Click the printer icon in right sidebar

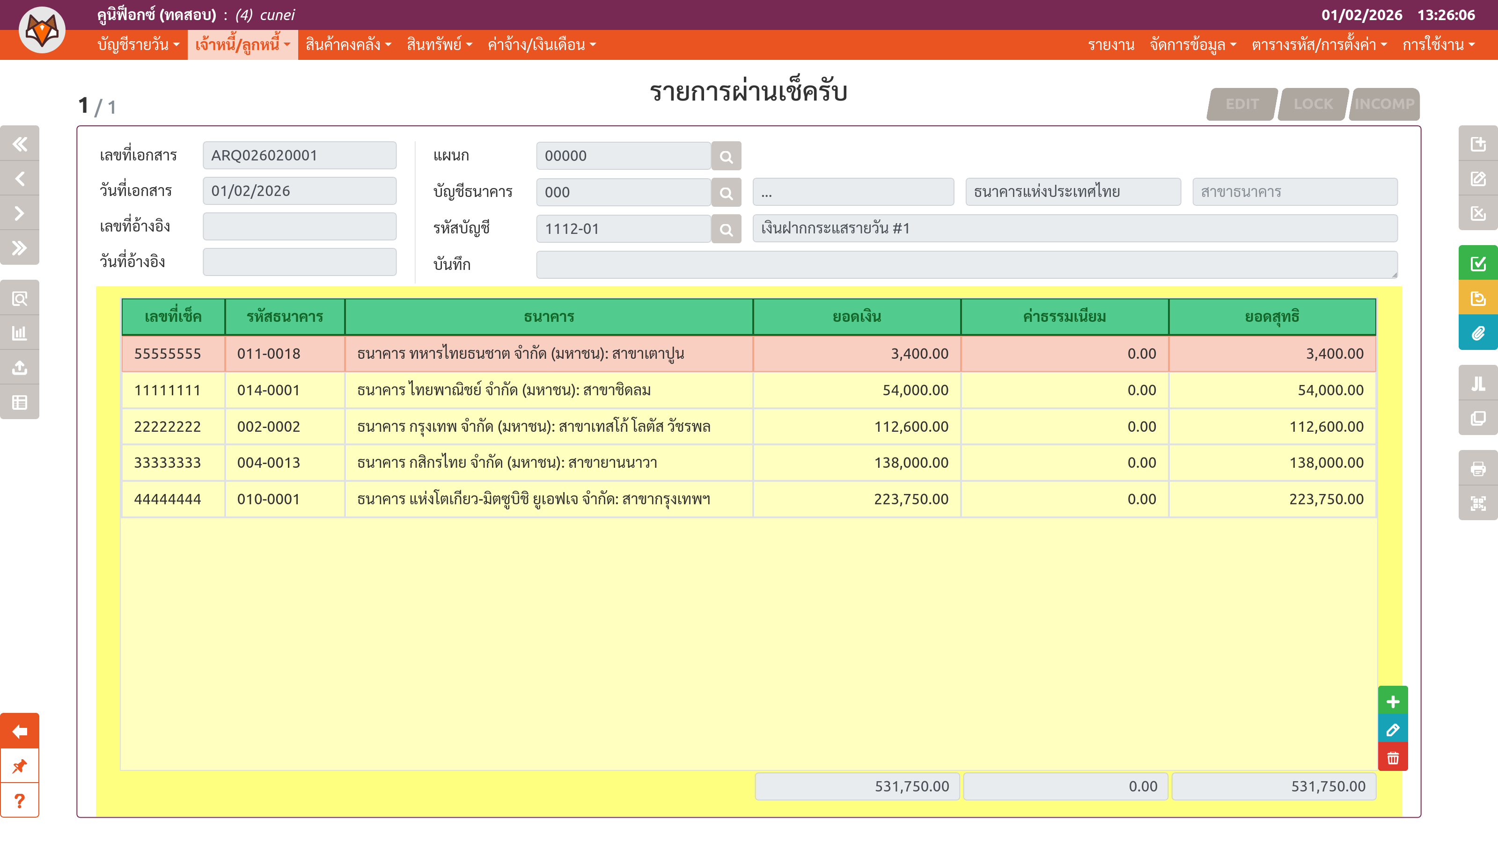tap(1478, 468)
